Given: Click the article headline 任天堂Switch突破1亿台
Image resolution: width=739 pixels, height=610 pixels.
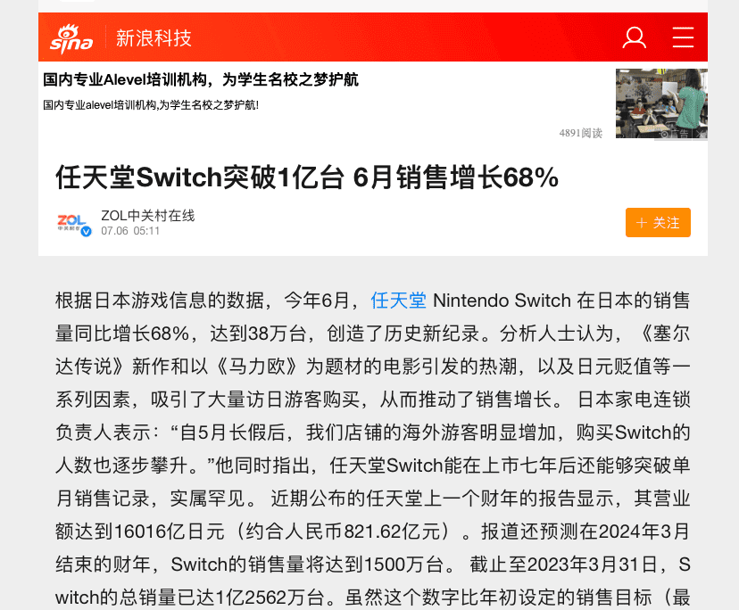Looking at the screenshot, I should pyautogui.click(x=307, y=177).
